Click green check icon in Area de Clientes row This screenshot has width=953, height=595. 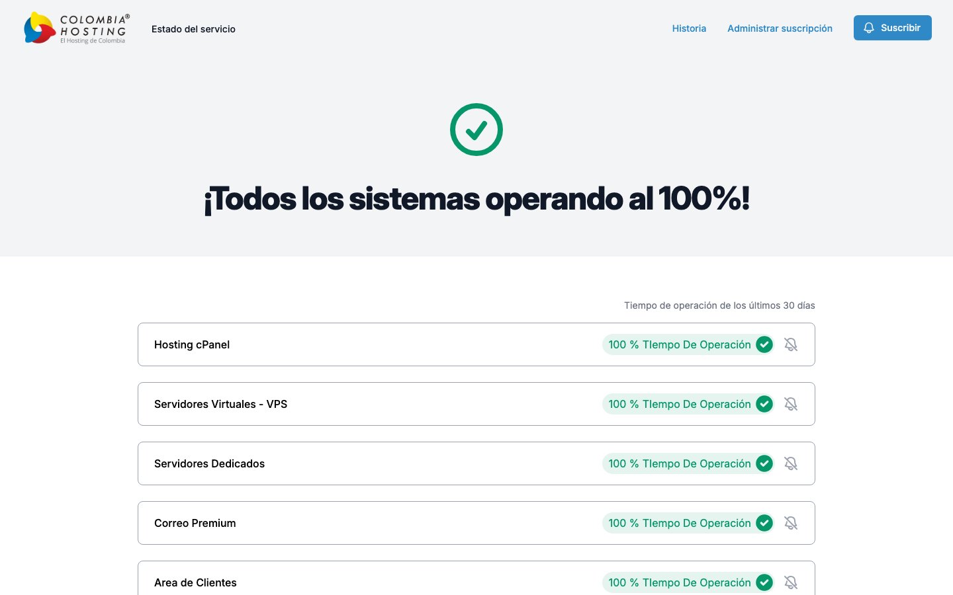764,582
